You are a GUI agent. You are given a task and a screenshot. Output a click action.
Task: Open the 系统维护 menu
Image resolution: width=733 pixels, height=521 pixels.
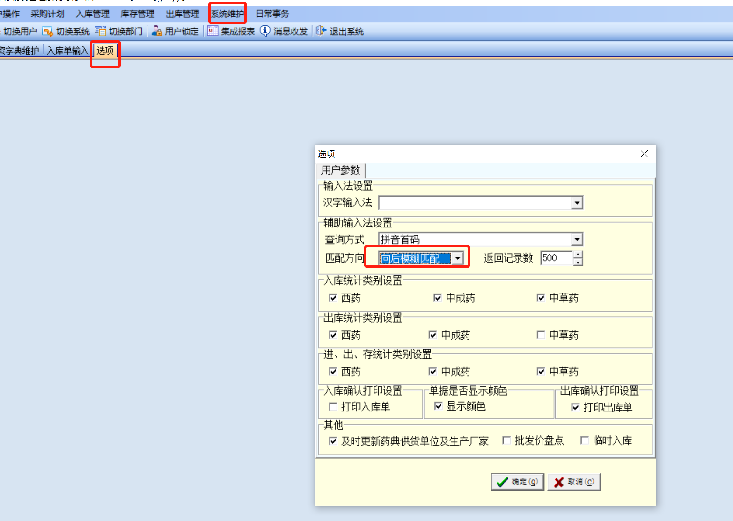coord(227,14)
